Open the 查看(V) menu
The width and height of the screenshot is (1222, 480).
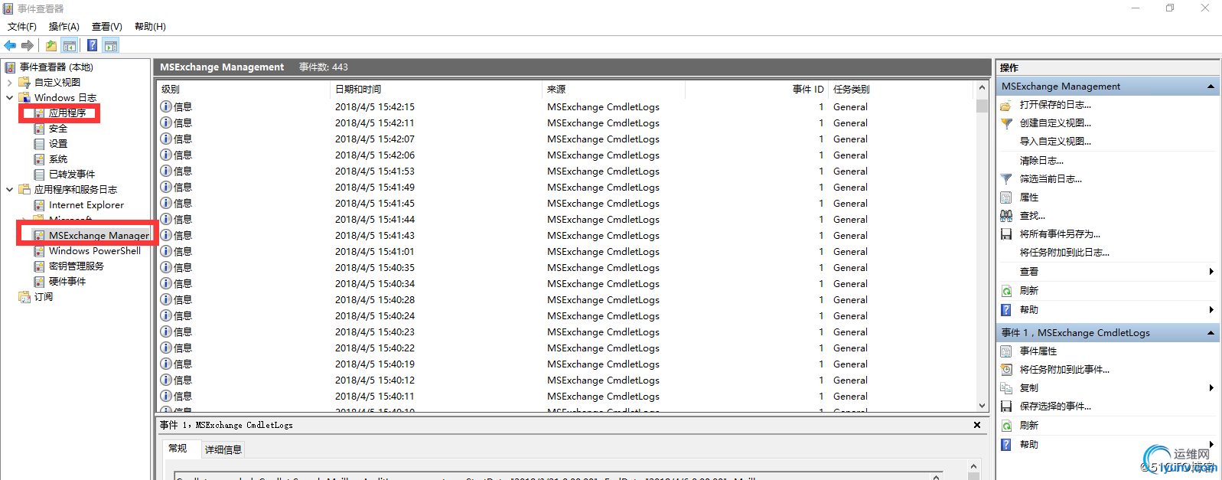(107, 27)
